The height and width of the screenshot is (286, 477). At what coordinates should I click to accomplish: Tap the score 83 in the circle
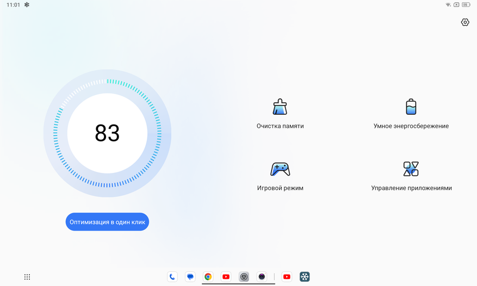pos(107,133)
